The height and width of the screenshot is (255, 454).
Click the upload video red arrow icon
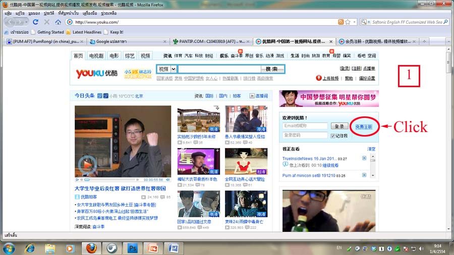pyautogui.click(x=318, y=78)
